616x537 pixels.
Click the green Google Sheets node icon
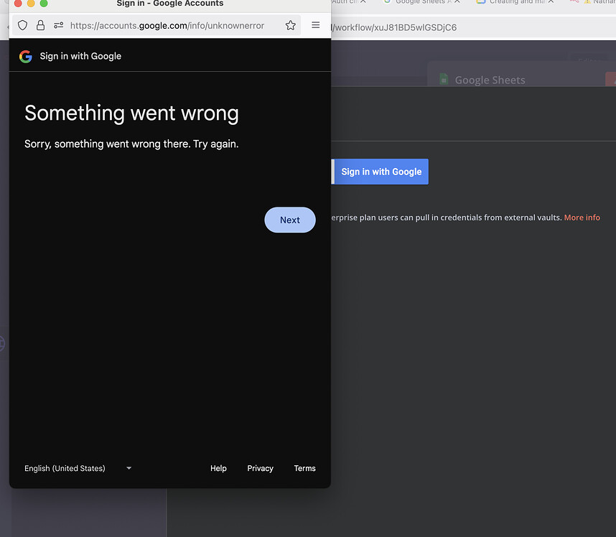444,80
